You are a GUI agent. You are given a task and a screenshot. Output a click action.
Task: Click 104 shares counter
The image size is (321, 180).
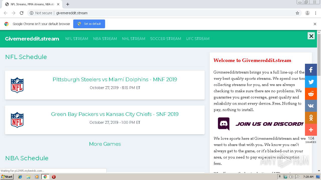coord(311,140)
